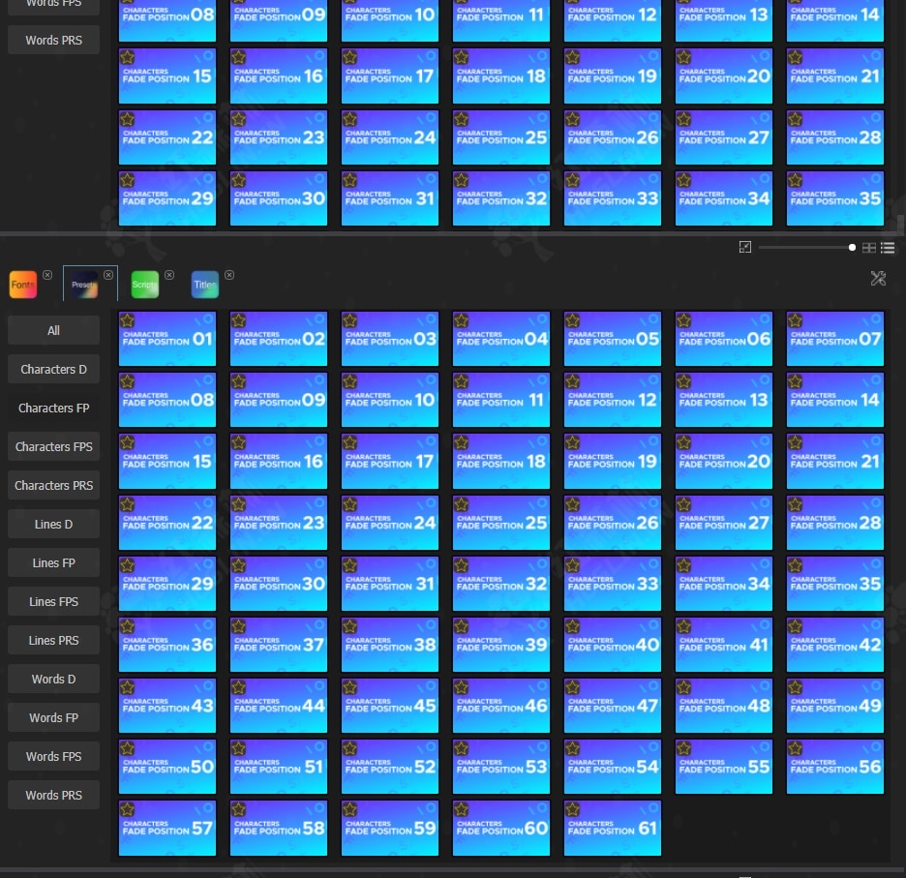The height and width of the screenshot is (878, 906).
Task: Select the Characters FP category
Action: point(54,409)
